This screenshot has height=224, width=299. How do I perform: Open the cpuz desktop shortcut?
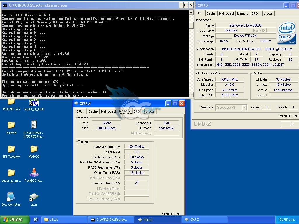point(34,197)
